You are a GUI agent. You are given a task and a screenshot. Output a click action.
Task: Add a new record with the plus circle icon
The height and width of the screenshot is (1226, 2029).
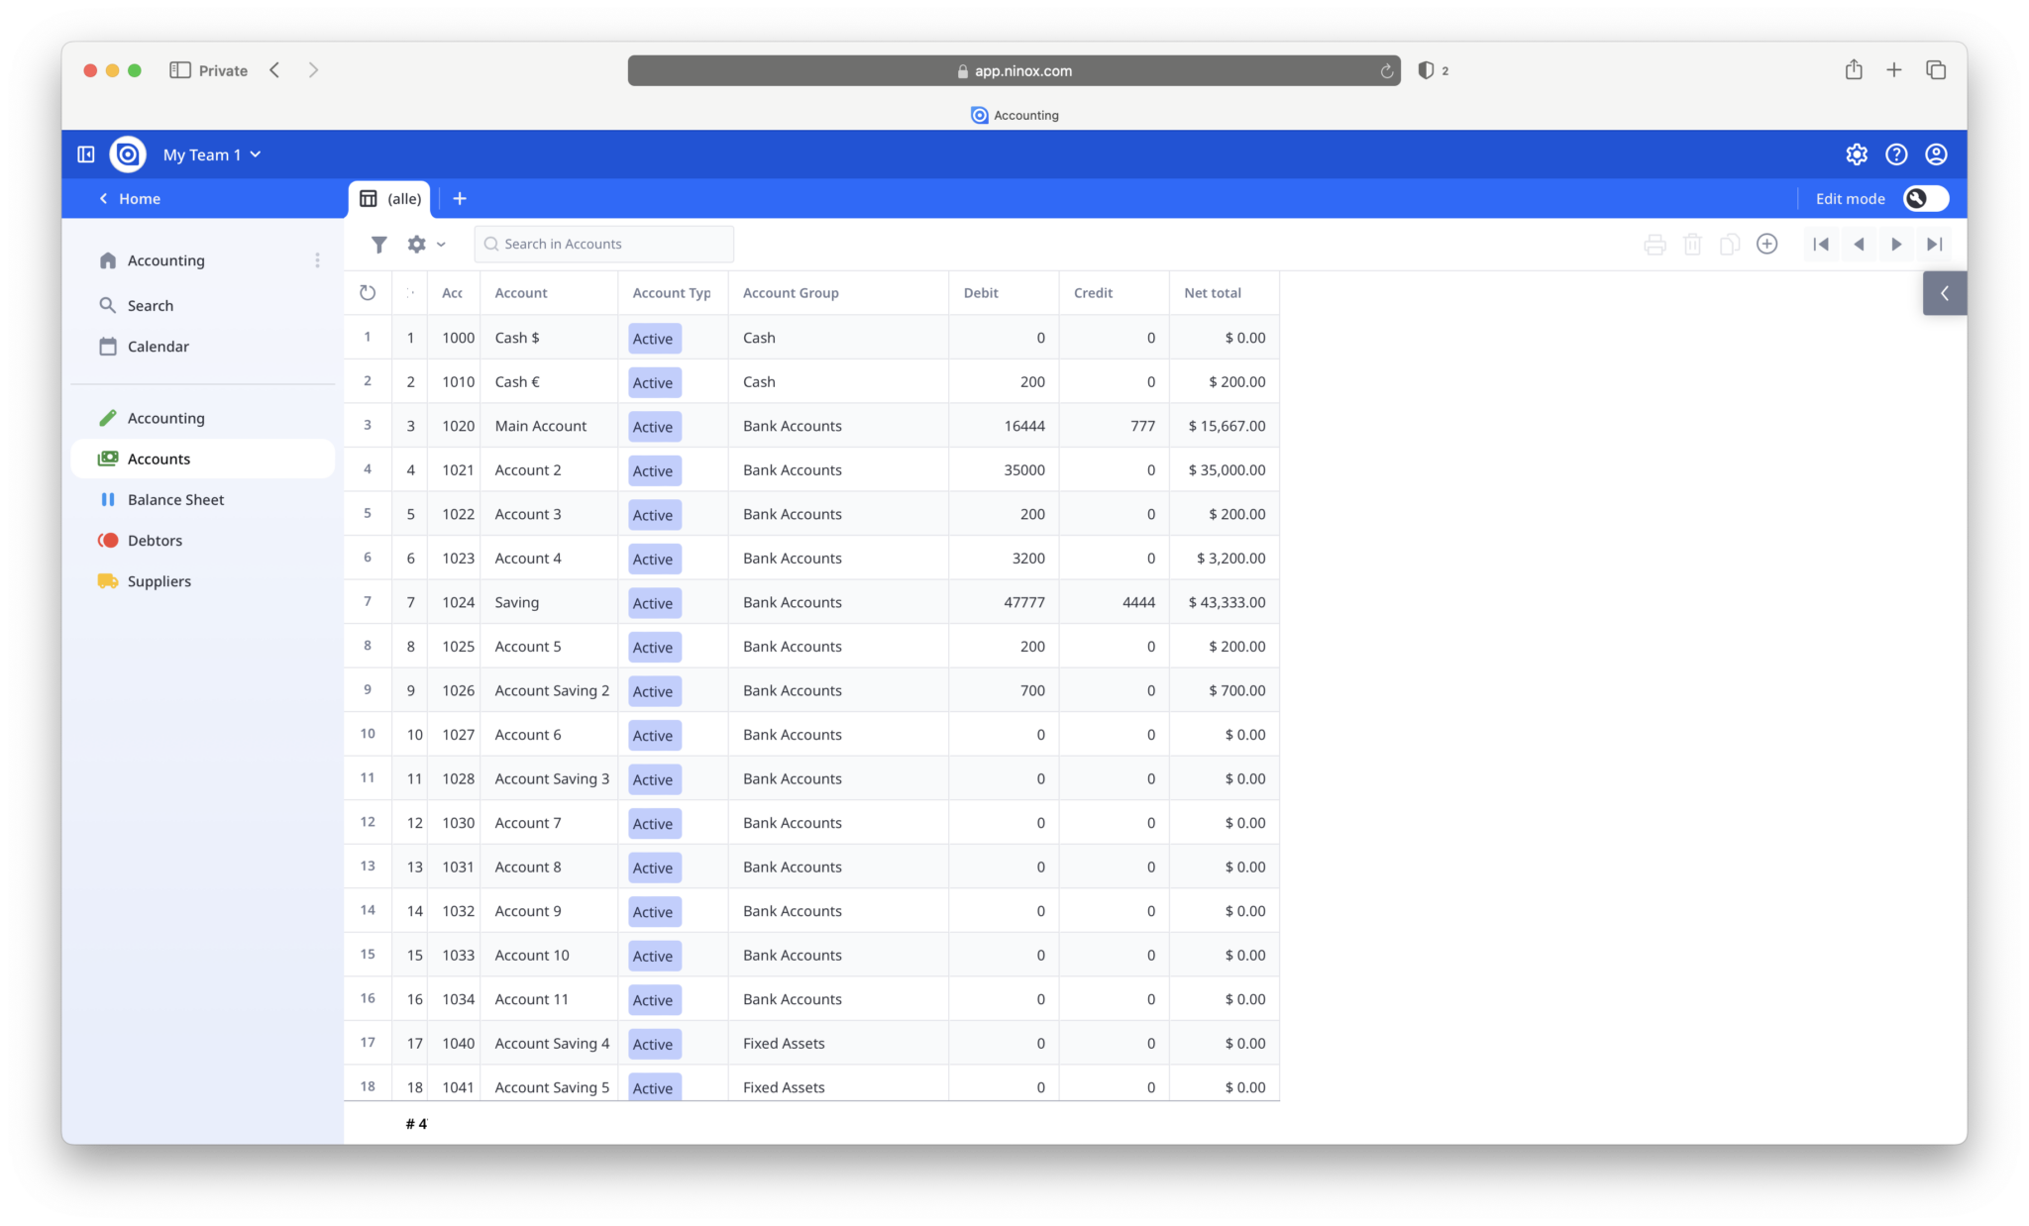[1767, 244]
